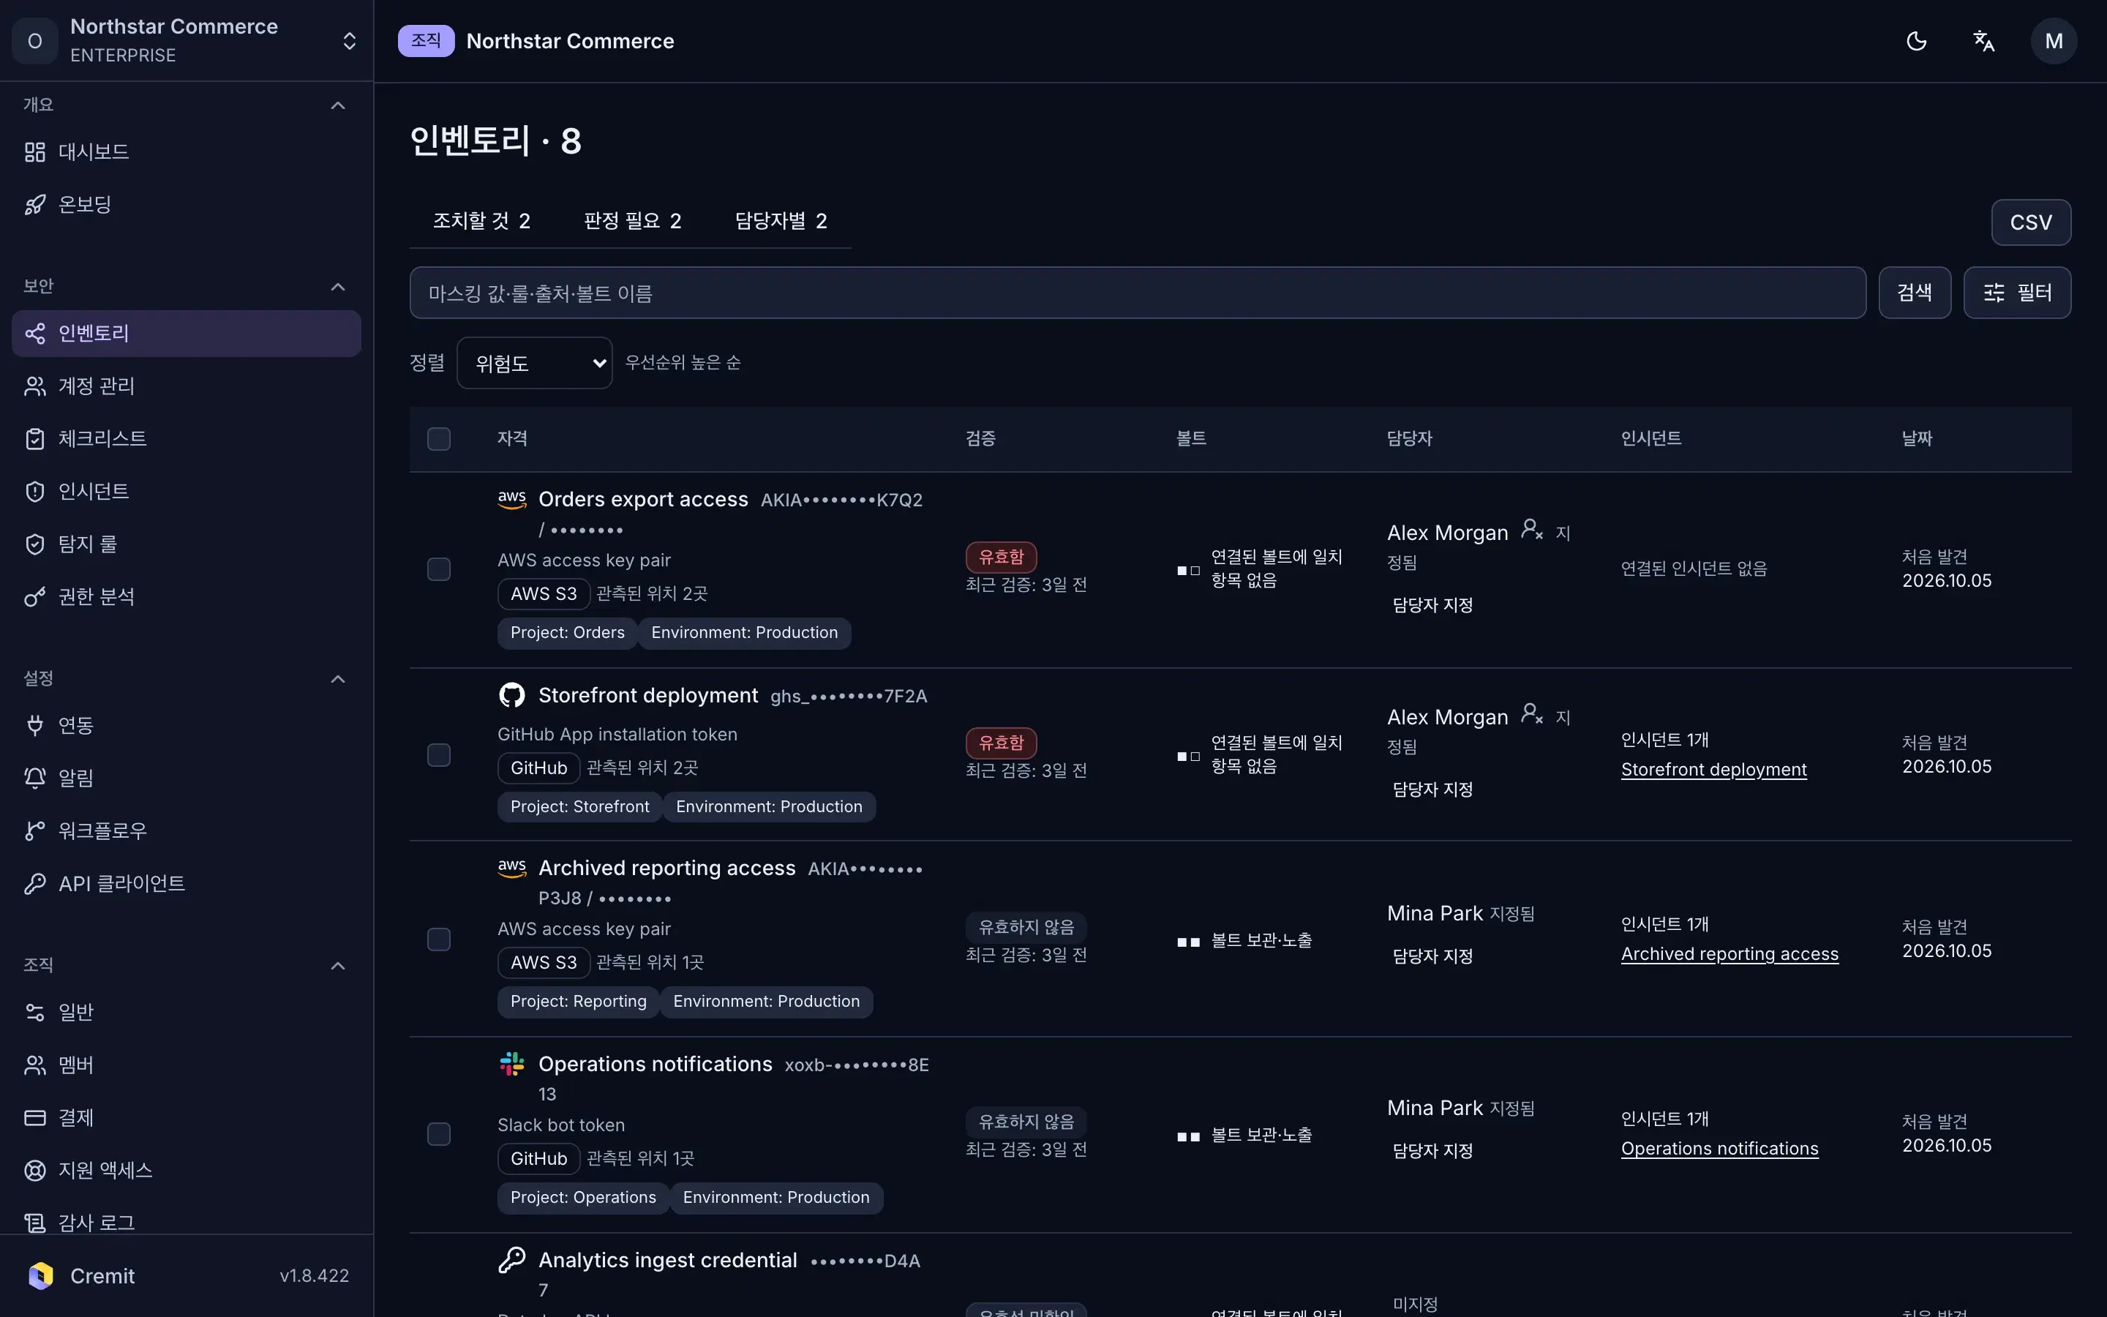
Task: Open the 필터 filter button
Action: pyautogui.click(x=2017, y=293)
